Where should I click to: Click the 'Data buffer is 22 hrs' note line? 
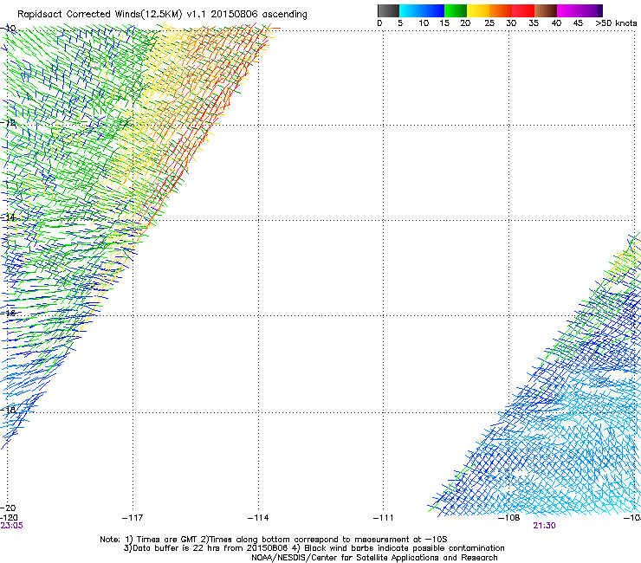pos(314,548)
